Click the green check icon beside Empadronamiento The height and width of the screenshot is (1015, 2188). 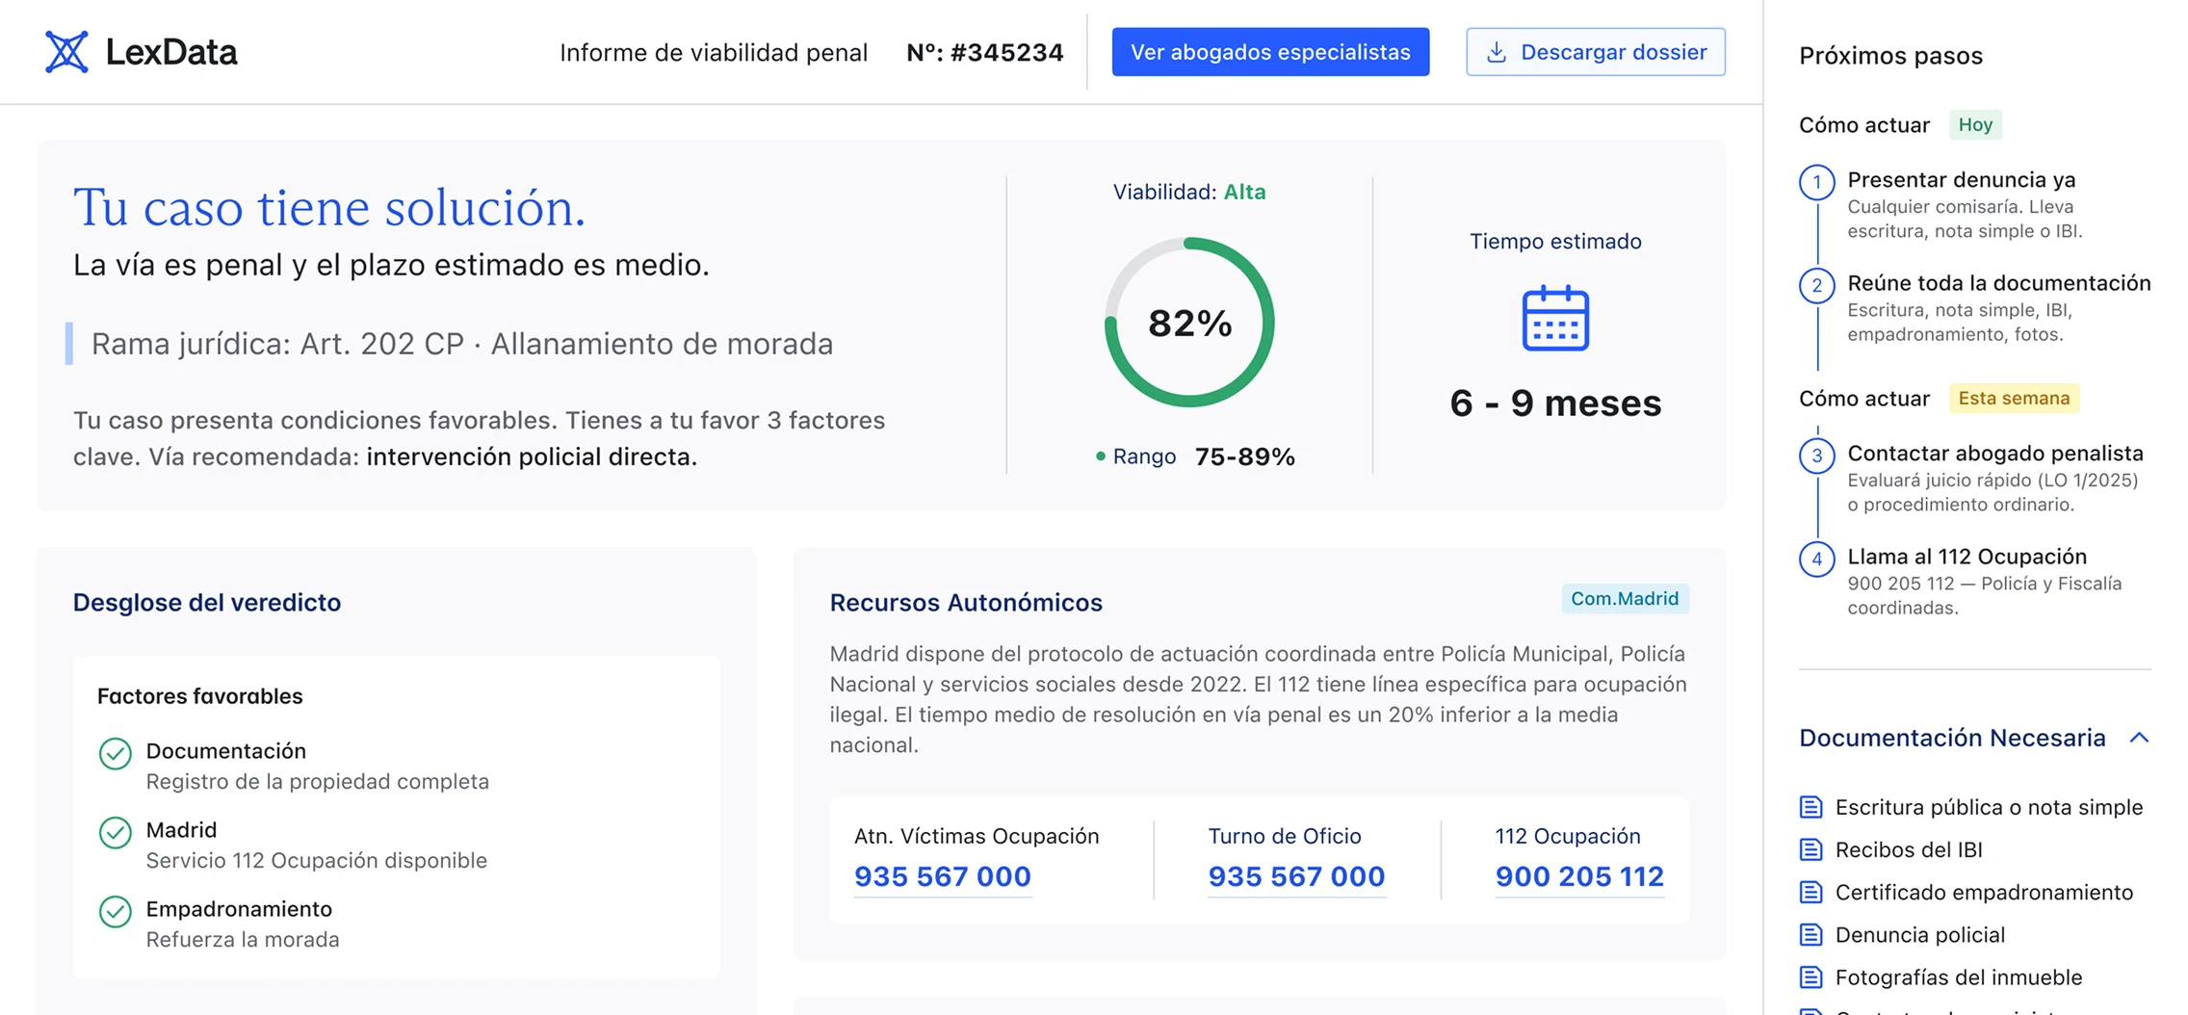point(116,911)
